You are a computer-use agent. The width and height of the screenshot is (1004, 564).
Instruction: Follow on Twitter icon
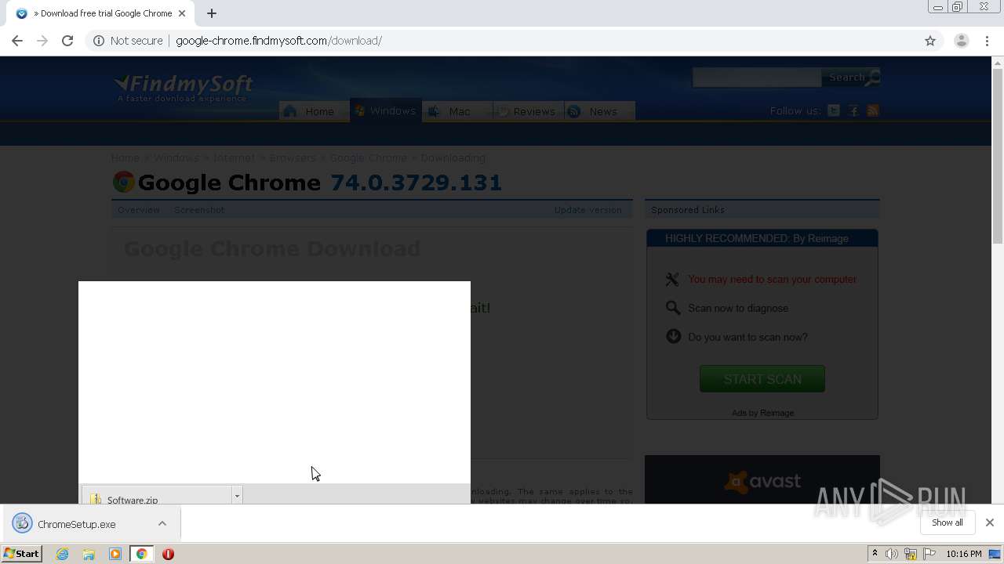(834, 111)
